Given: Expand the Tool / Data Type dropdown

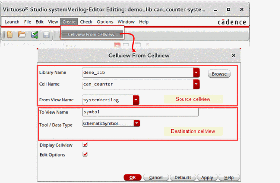Looking at the screenshot, I should pos(137,123).
